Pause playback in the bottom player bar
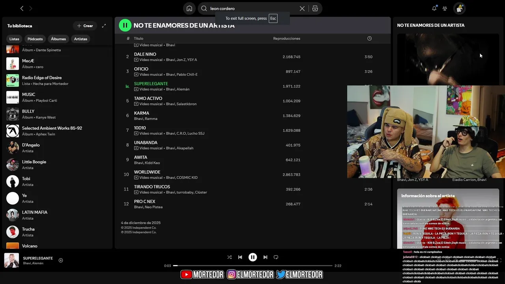Screen dimensions: 505x284 click(252, 257)
